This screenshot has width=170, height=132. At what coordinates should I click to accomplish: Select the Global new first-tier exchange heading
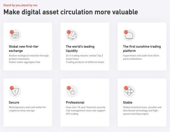[24, 49]
